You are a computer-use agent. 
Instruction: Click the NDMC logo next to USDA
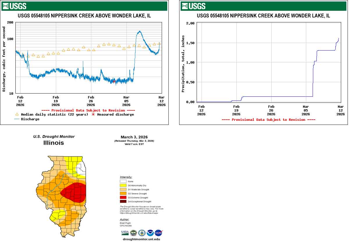[133, 233]
